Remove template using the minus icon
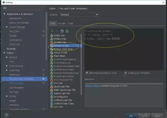The image size is (167, 118). [57, 31]
